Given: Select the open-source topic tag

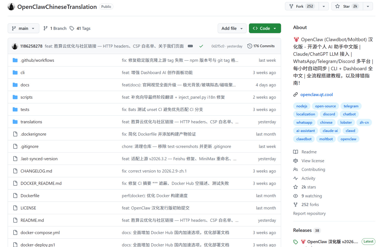Looking at the screenshot, I should click(x=325, y=106).
